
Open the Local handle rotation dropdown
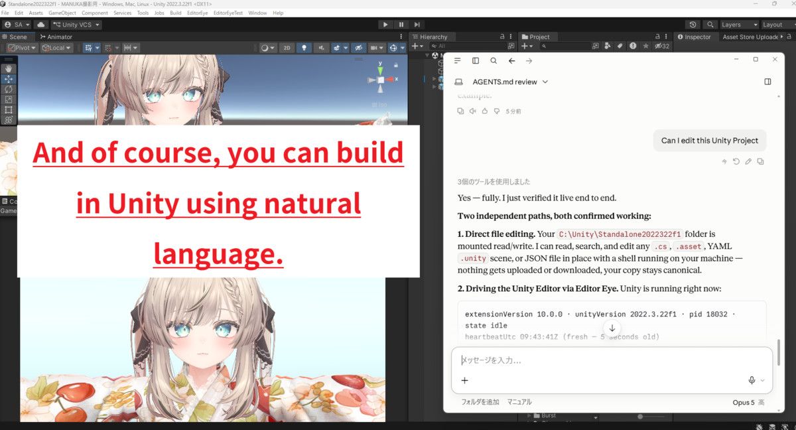click(57, 48)
